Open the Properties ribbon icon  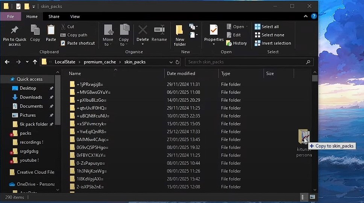pyautogui.click(x=214, y=30)
